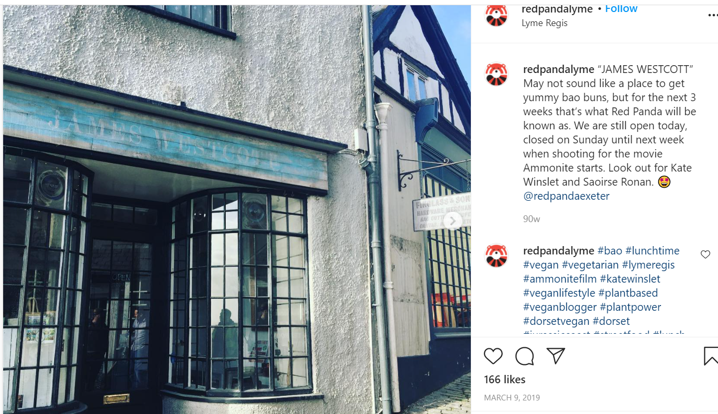Follow the redpandalyme account
The height and width of the screenshot is (414, 718).
point(621,9)
